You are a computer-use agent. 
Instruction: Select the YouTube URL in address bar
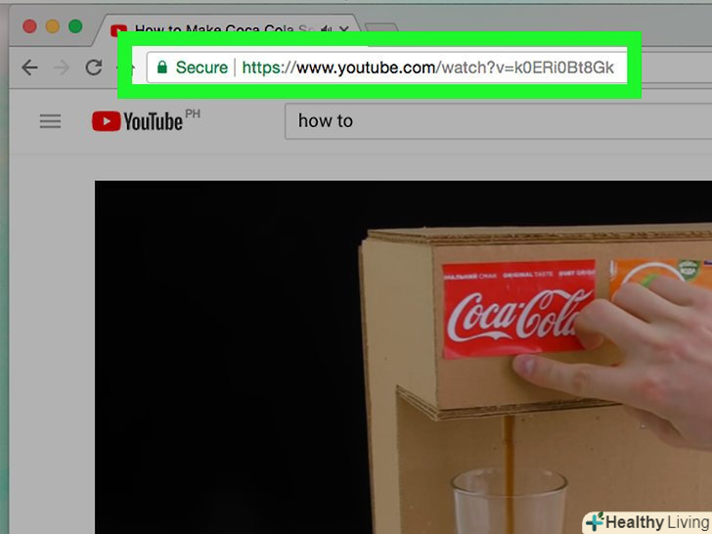pos(427,67)
